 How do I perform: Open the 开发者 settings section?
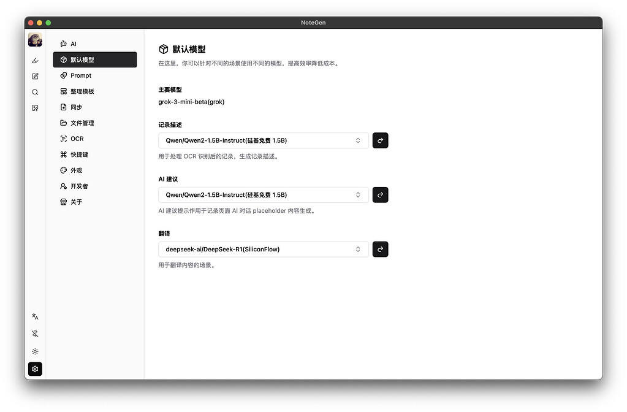click(x=95, y=186)
